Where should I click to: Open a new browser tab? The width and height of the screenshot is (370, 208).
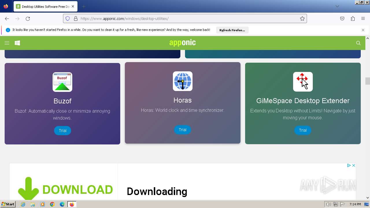(84, 6)
